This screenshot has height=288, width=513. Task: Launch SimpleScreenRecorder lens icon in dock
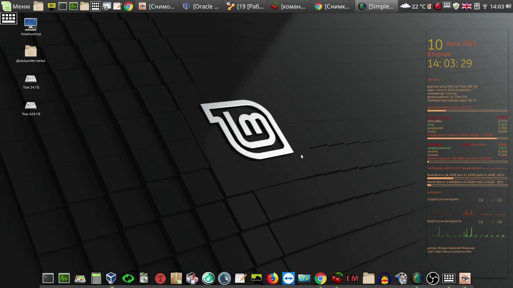click(x=417, y=278)
